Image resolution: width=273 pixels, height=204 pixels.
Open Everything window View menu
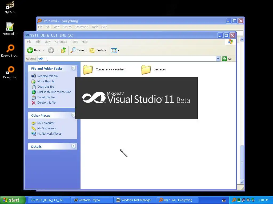pyautogui.click(x=57, y=27)
